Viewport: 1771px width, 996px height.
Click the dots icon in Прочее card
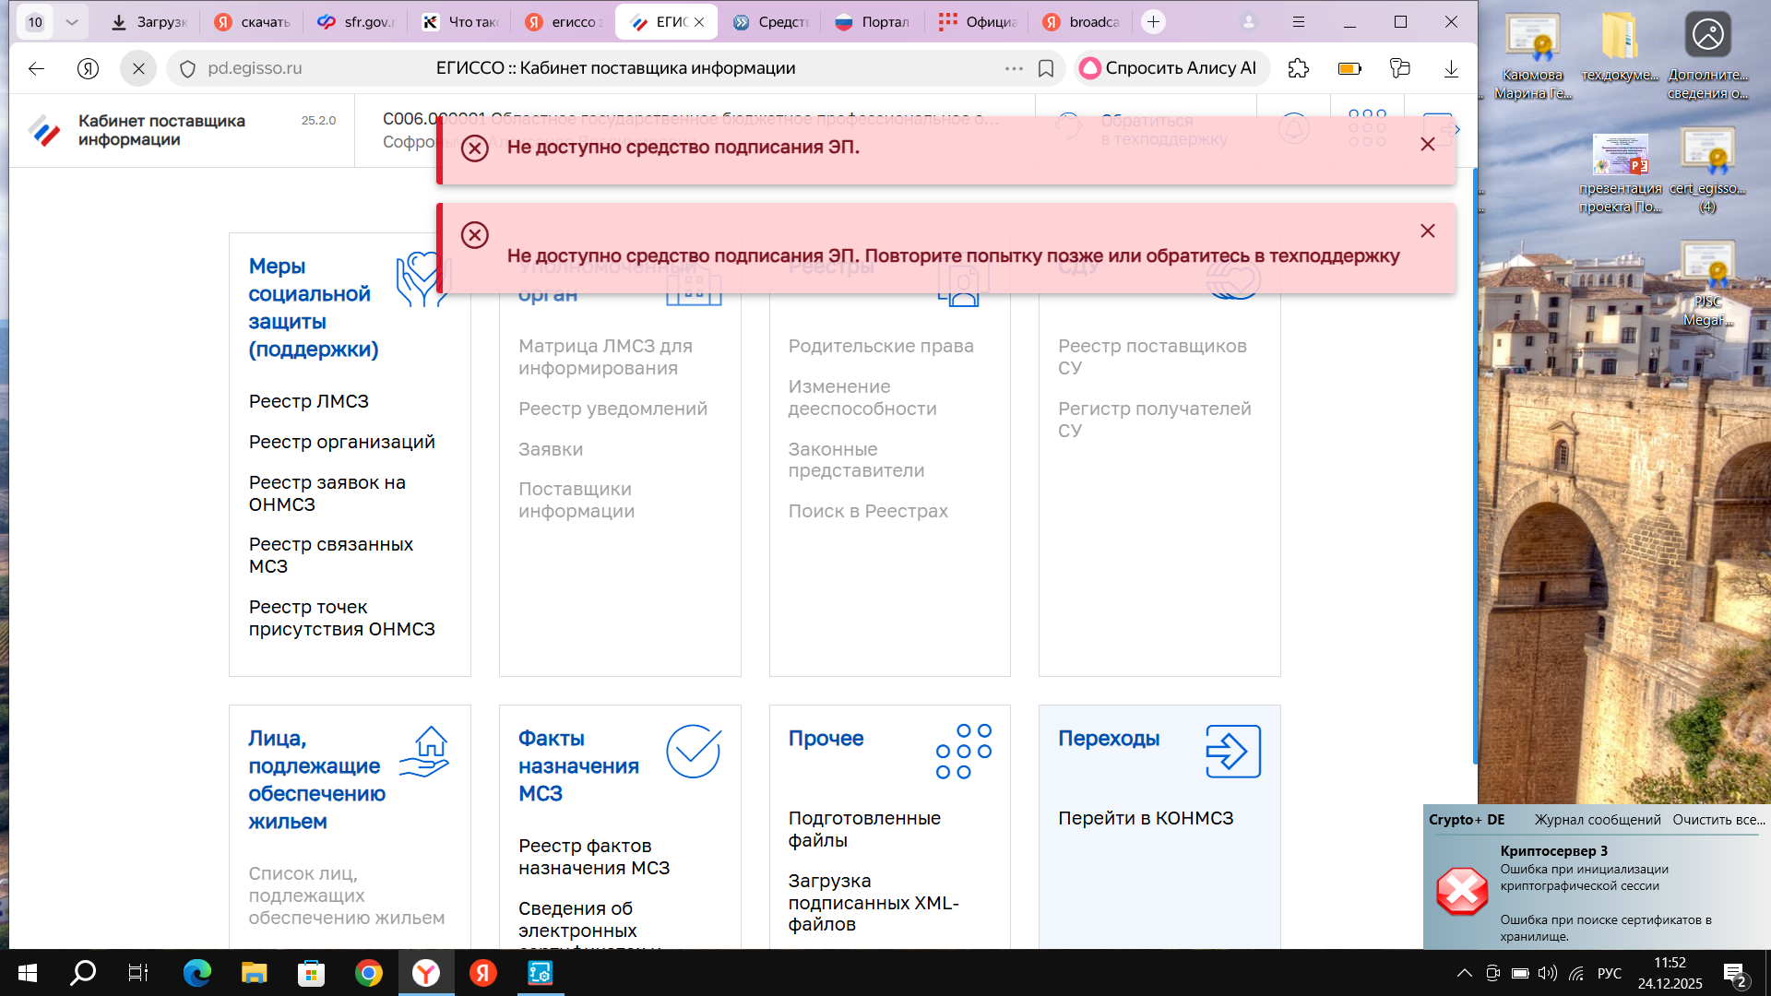(x=963, y=752)
